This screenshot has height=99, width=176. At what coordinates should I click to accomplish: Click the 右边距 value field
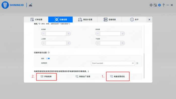click(x=110, y=34)
